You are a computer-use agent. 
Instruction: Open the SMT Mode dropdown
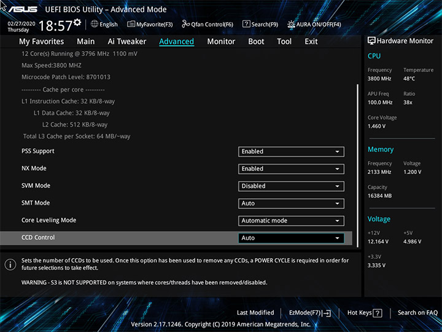[291, 204]
